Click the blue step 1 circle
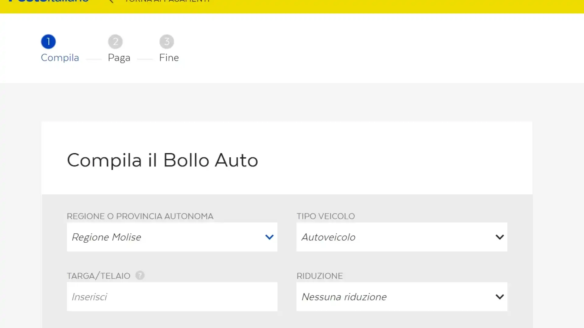 (48, 42)
